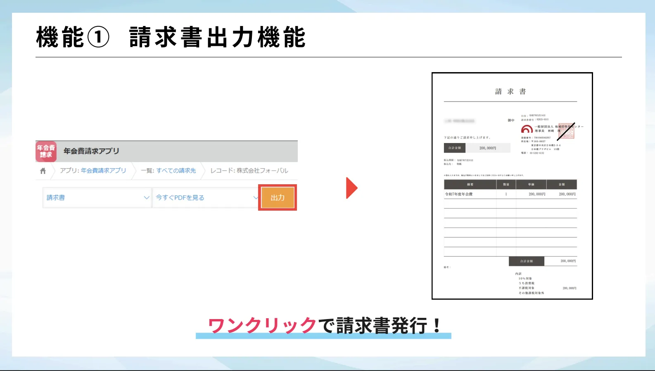Open the 請求書 template dropdown
Image resolution: width=655 pixels, height=371 pixels.
[x=97, y=197]
